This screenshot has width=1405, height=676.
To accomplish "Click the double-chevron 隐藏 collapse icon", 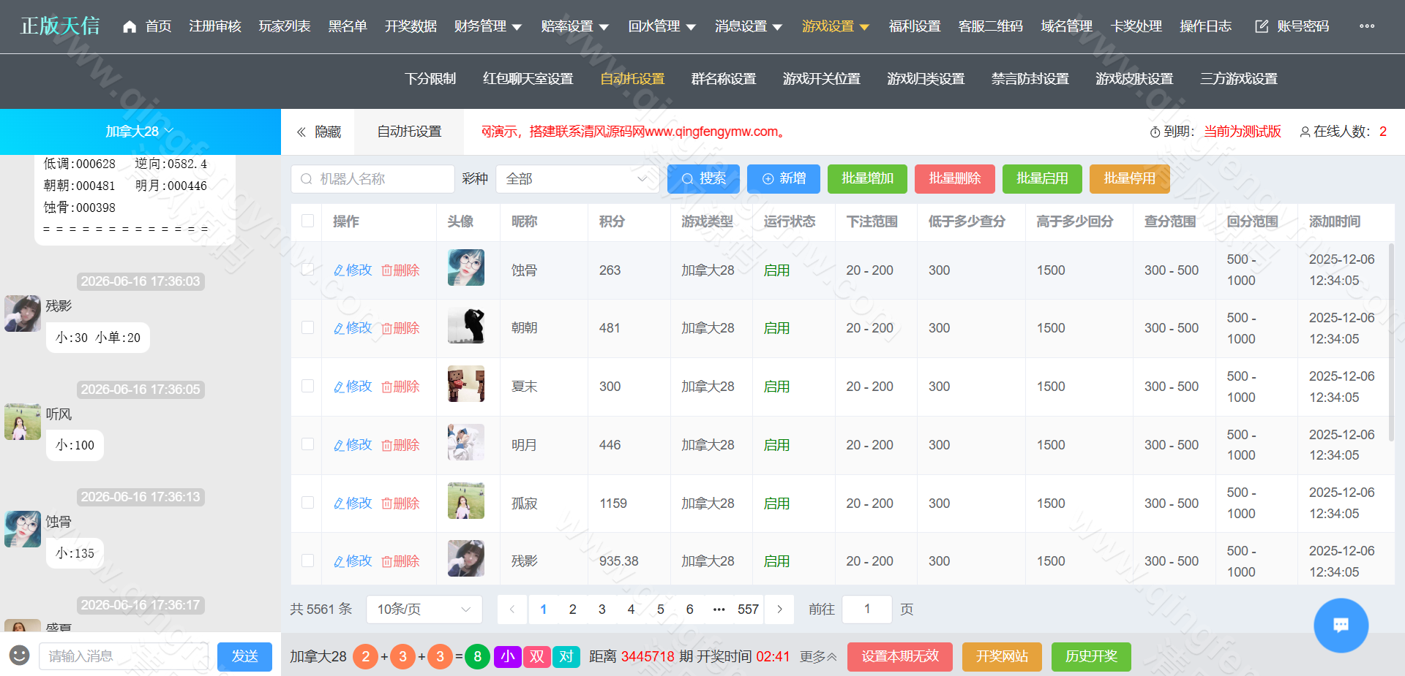I will click(x=301, y=132).
